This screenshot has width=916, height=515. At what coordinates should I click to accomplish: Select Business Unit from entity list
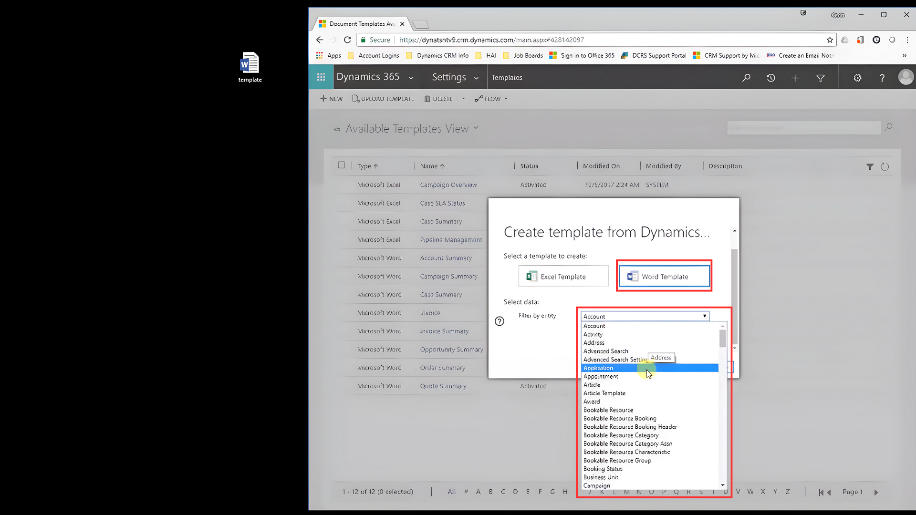[x=650, y=477]
